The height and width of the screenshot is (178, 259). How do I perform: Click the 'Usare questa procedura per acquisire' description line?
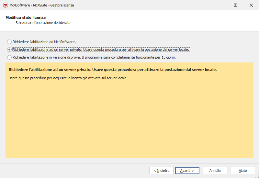pyautogui.click(x=68, y=78)
